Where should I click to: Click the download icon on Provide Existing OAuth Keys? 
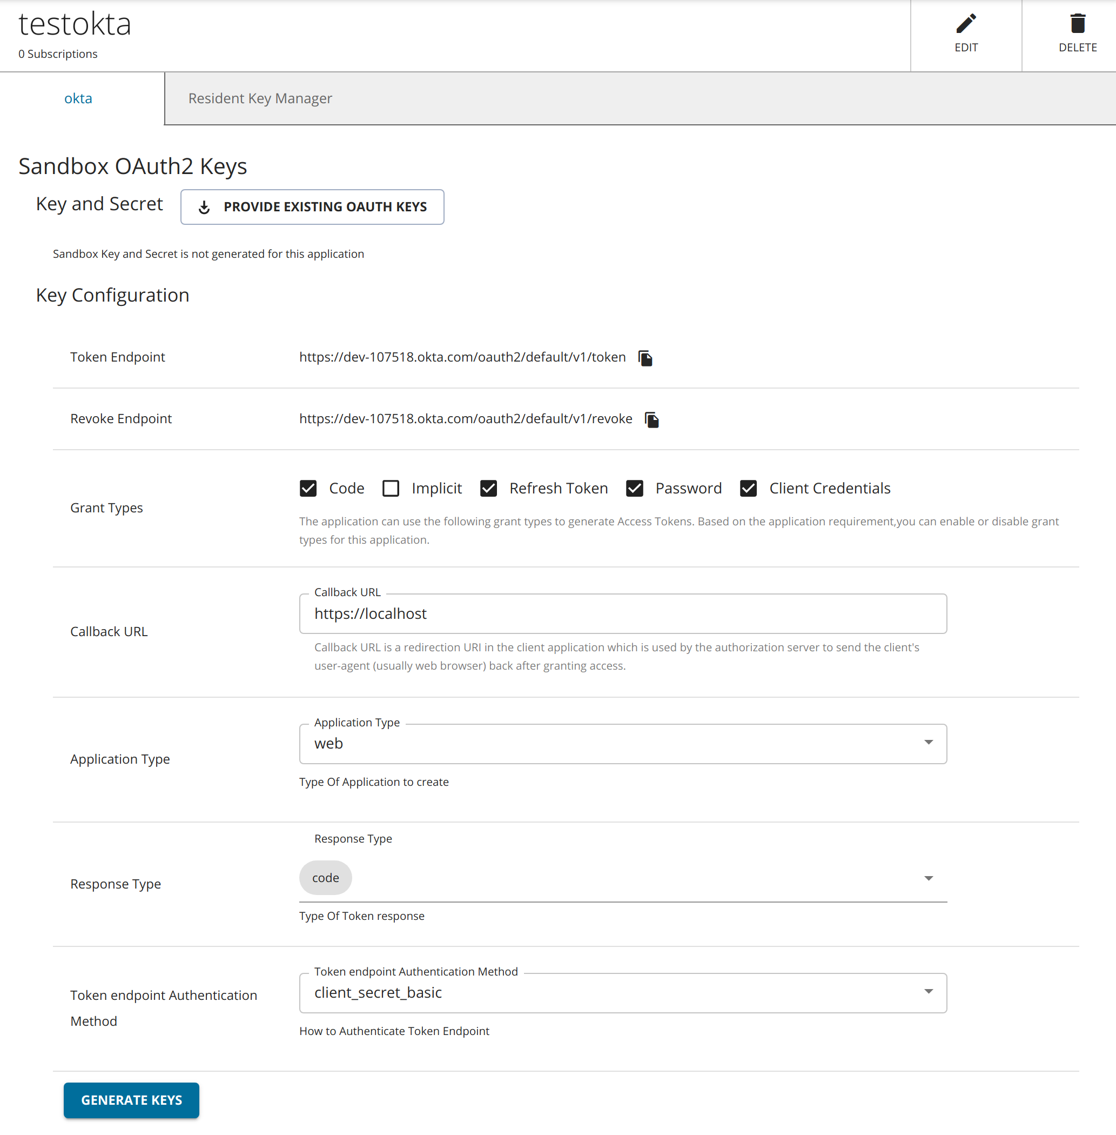pyautogui.click(x=205, y=206)
